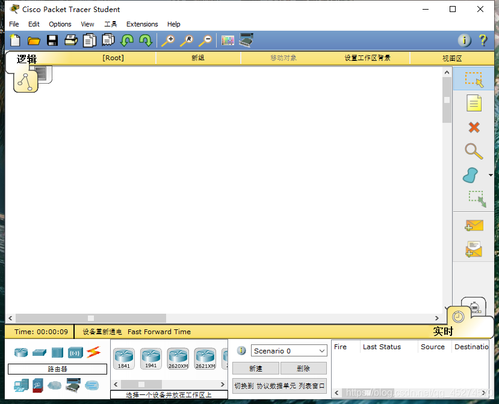The width and height of the screenshot is (499, 404).
Task: Click the Add Simple PDU envelope
Action: [474, 225]
